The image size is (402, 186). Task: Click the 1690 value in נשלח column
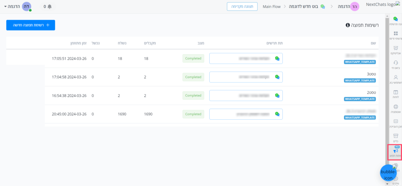click(x=122, y=114)
